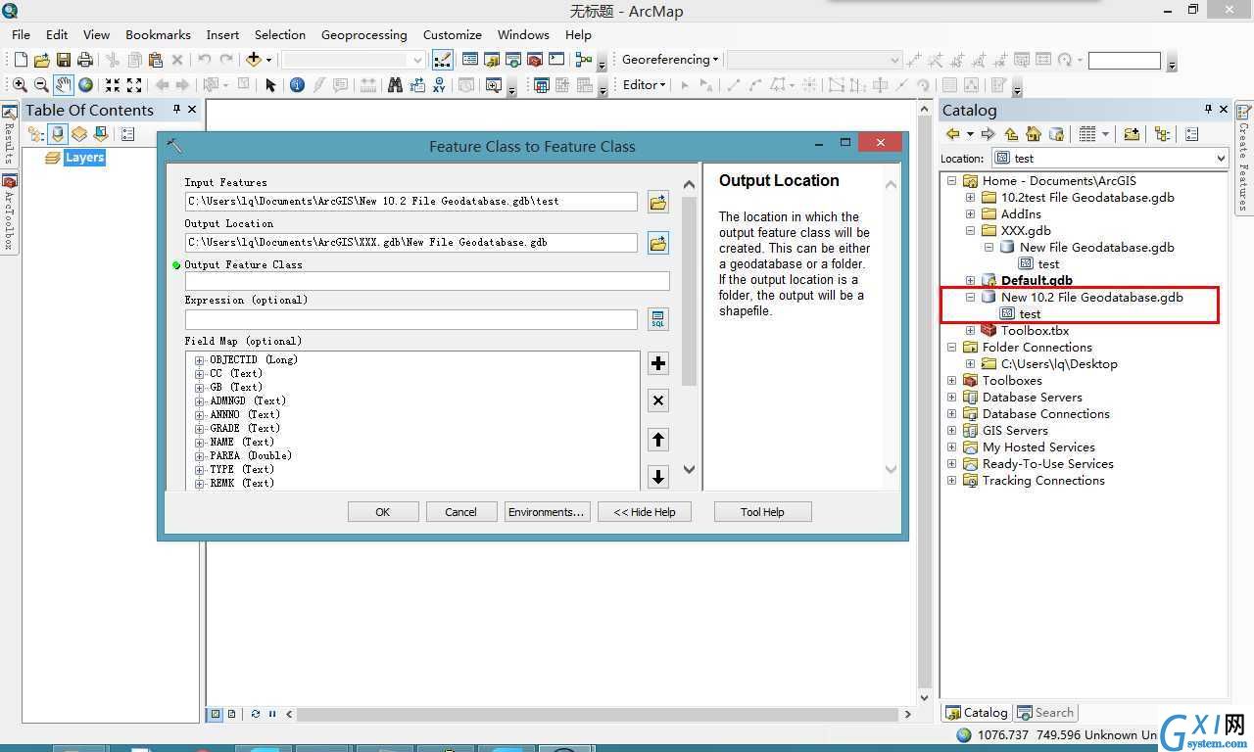
Task: Move field down with the down arrow
Action: [x=658, y=477]
